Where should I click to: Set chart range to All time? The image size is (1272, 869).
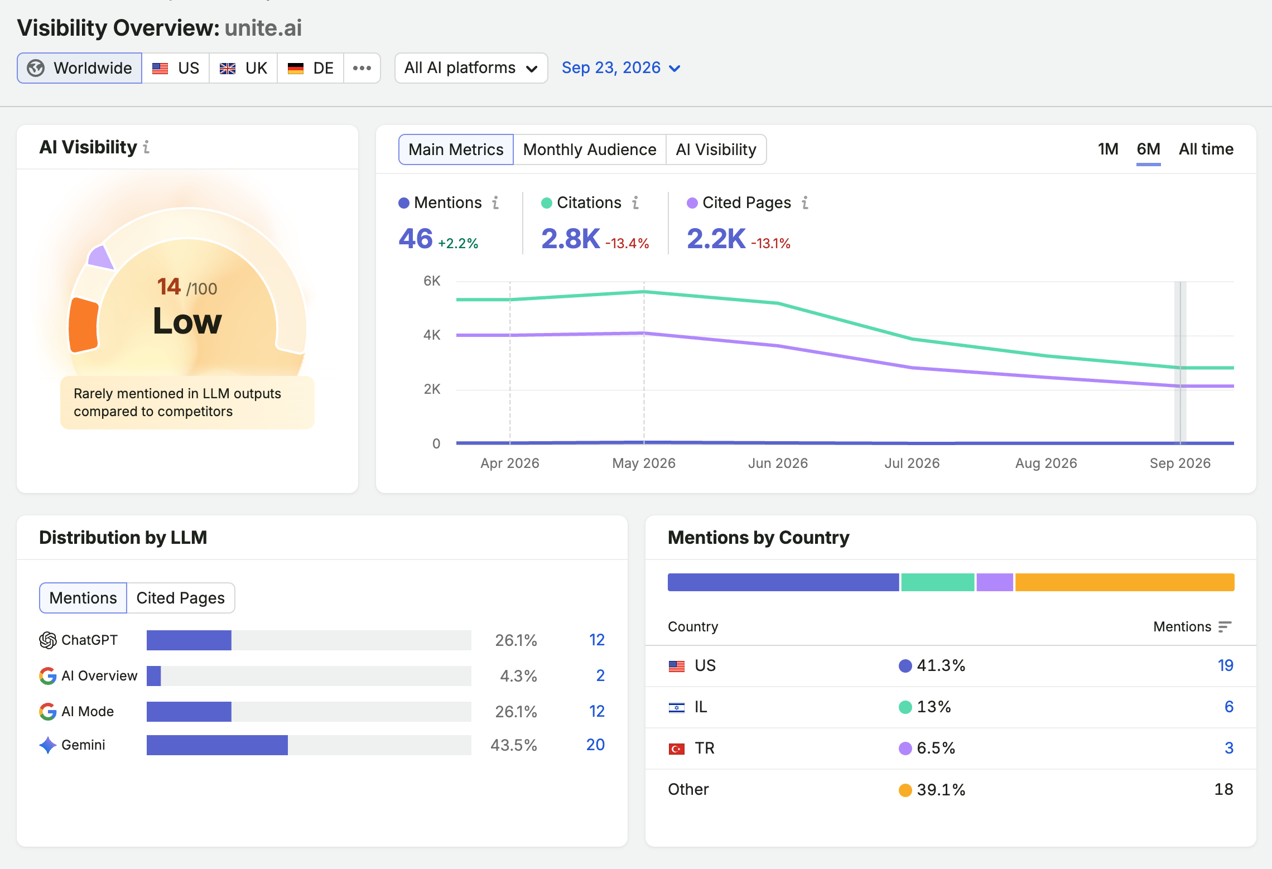tap(1206, 149)
